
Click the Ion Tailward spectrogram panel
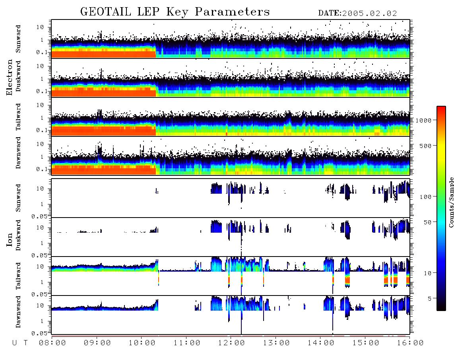pos(231,276)
